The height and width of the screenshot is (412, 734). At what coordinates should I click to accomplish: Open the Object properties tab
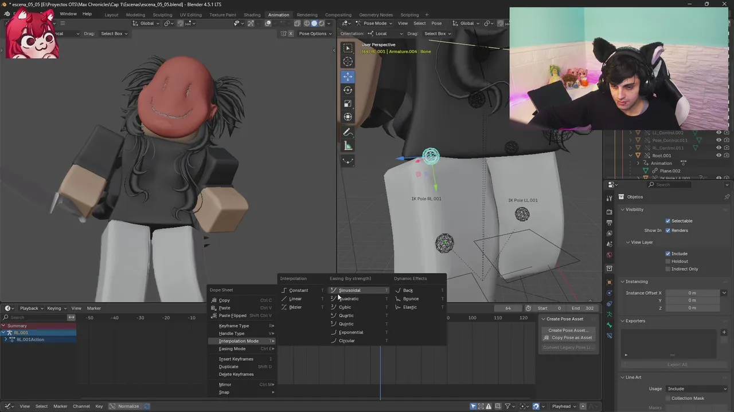coord(609,282)
